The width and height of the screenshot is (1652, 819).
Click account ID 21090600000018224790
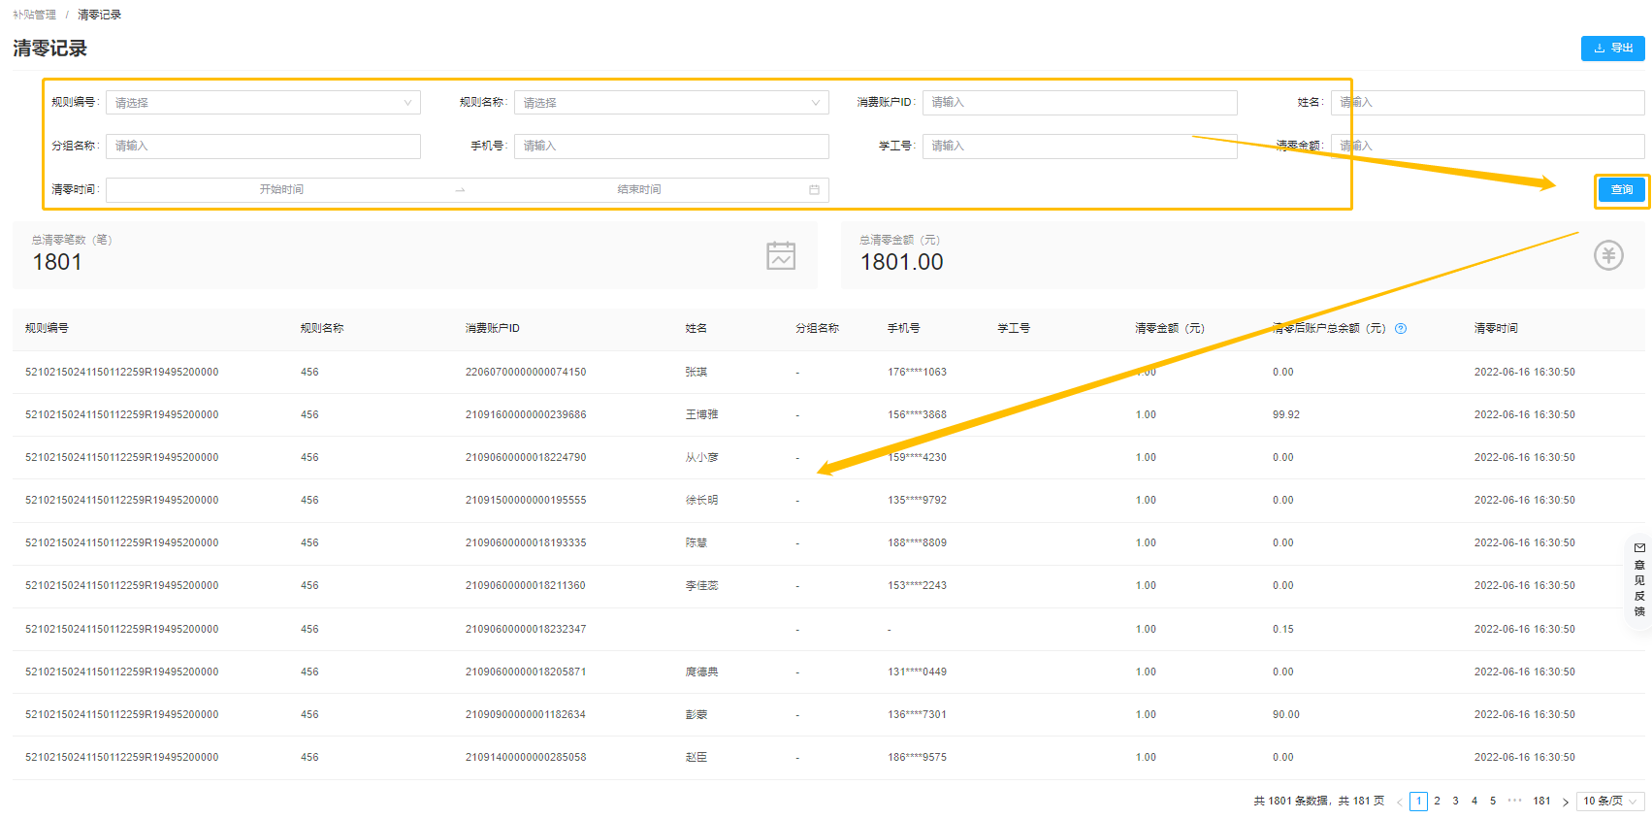click(526, 458)
